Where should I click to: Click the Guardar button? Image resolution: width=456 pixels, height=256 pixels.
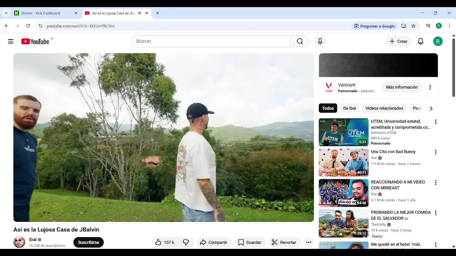(x=250, y=242)
